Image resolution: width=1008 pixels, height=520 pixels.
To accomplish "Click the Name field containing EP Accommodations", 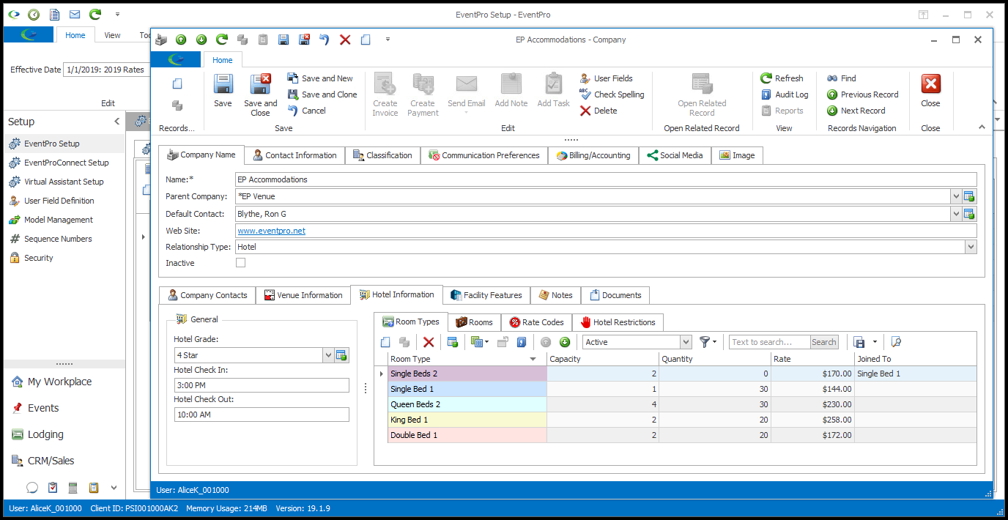I will pos(606,179).
